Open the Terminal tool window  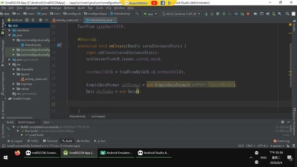[50, 141]
